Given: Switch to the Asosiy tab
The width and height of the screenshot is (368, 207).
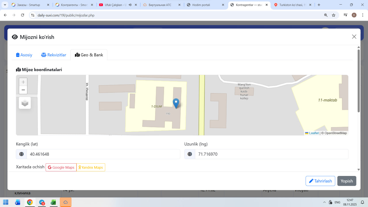Looking at the screenshot, I should pos(24,55).
